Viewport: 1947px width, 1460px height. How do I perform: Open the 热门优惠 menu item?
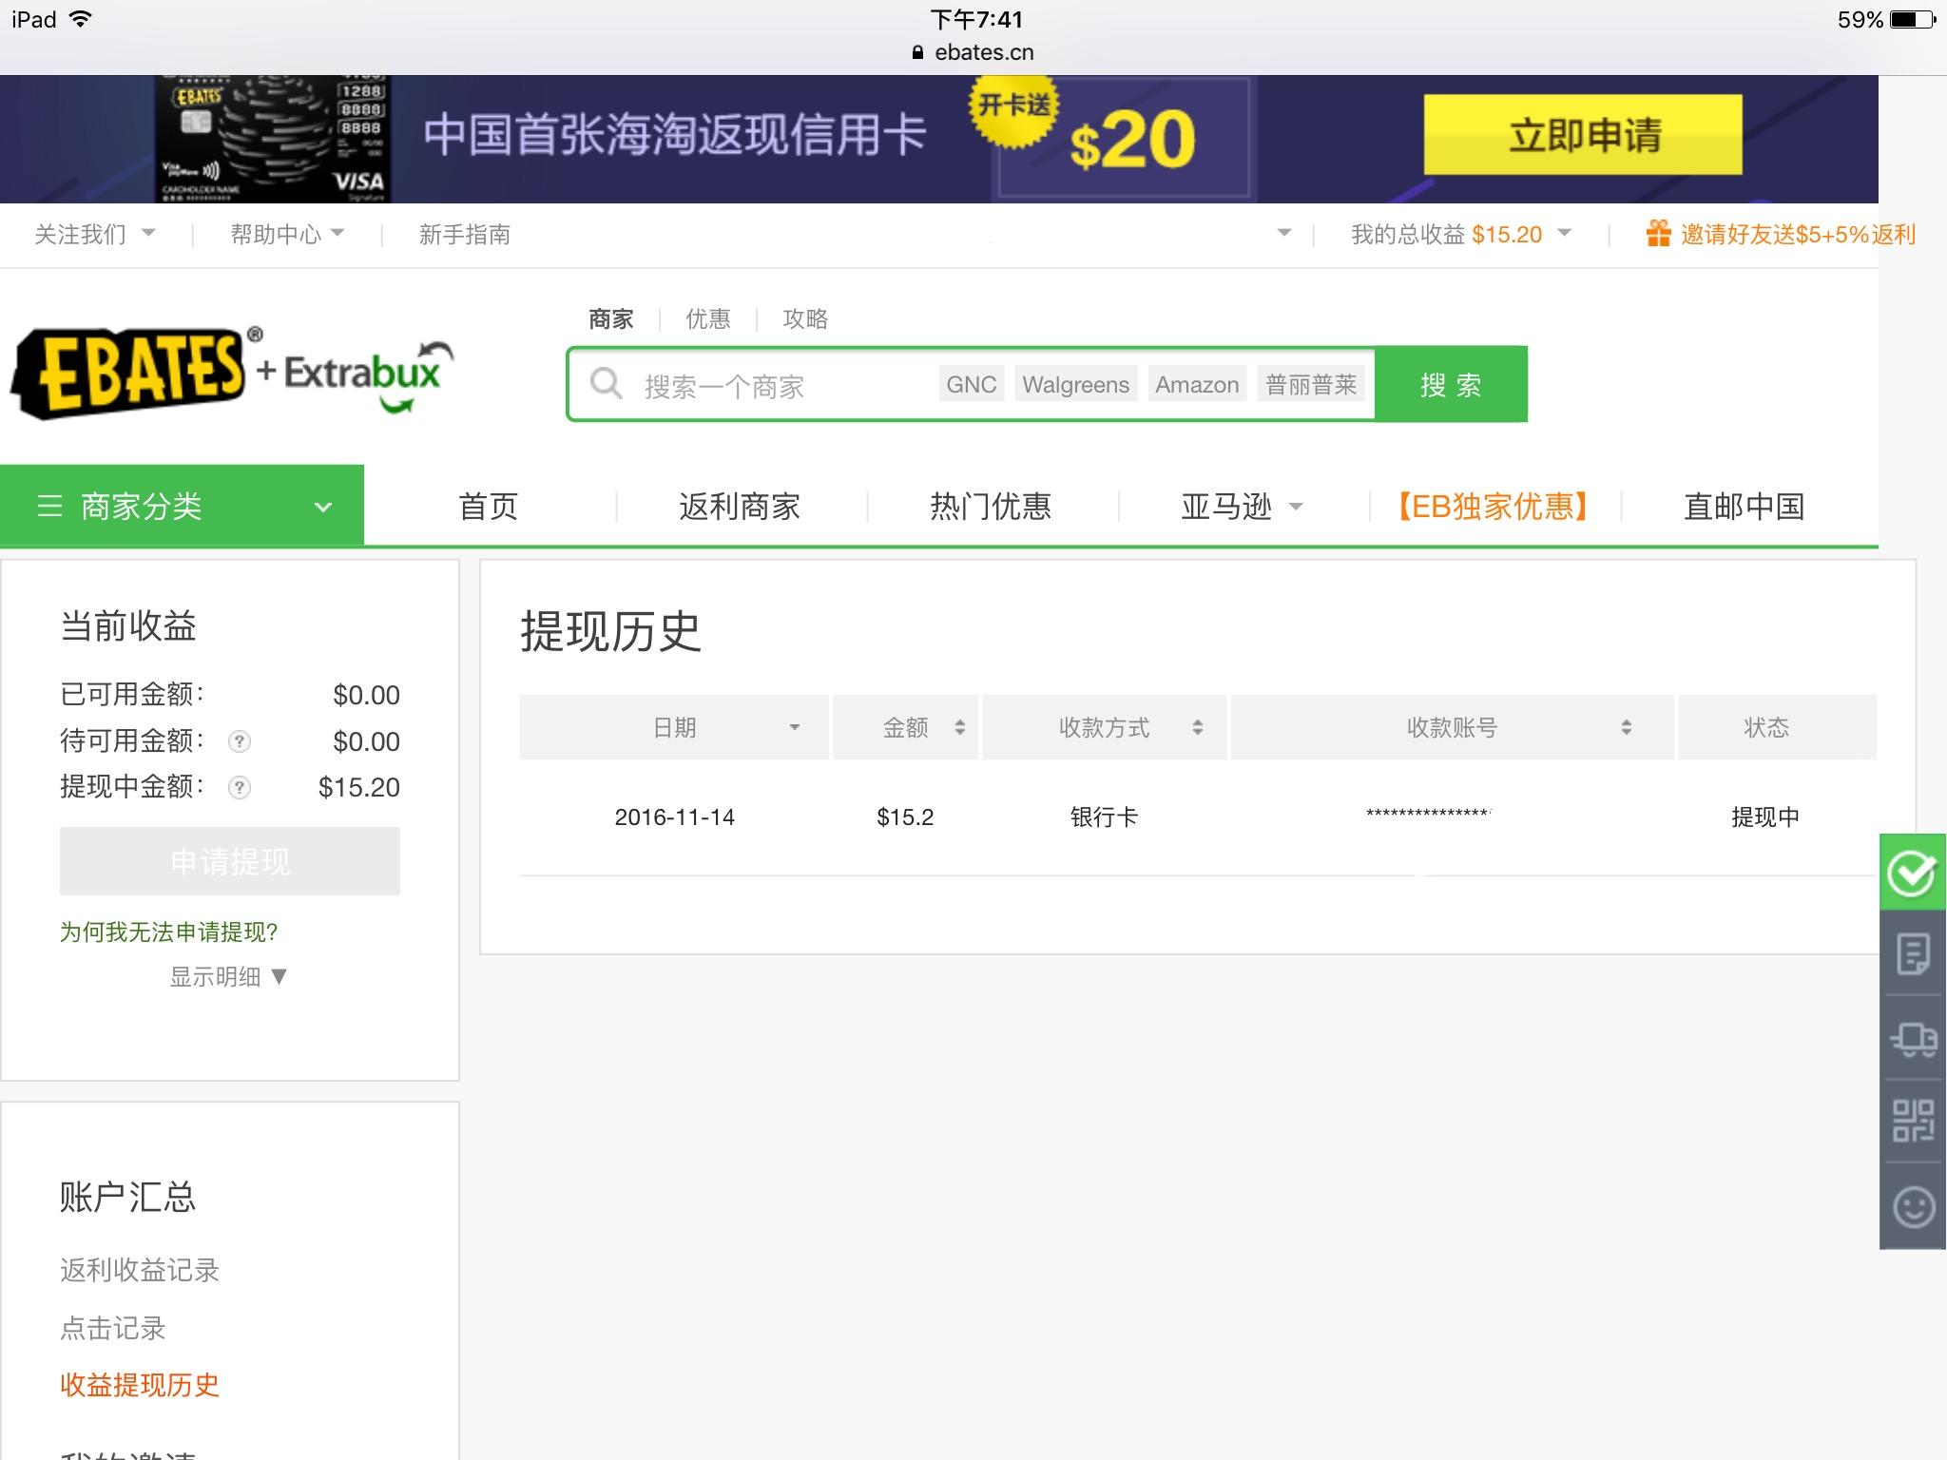(x=990, y=507)
